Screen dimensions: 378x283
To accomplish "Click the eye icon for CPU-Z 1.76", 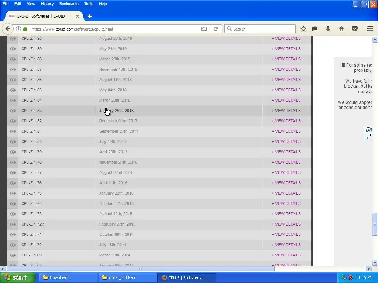I will [x=13, y=183].
